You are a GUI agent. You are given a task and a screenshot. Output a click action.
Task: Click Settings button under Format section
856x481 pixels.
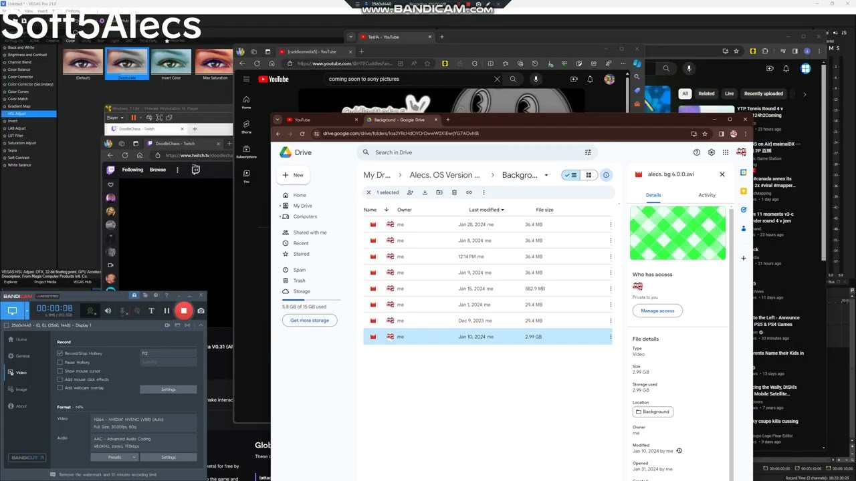(x=169, y=457)
